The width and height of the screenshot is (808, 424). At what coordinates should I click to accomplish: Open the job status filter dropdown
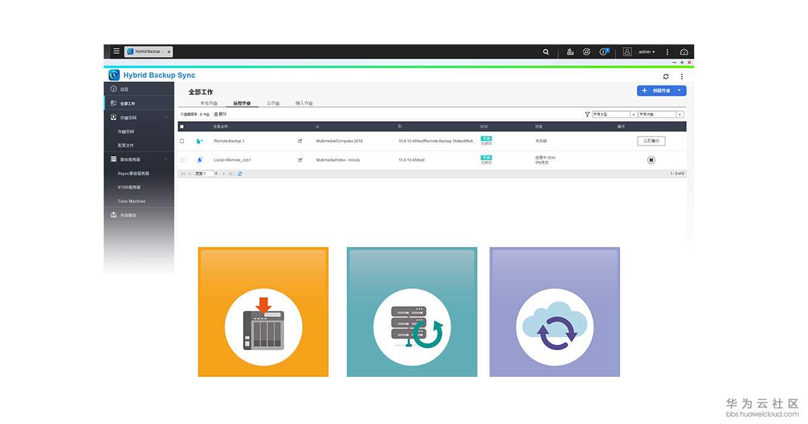point(661,114)
